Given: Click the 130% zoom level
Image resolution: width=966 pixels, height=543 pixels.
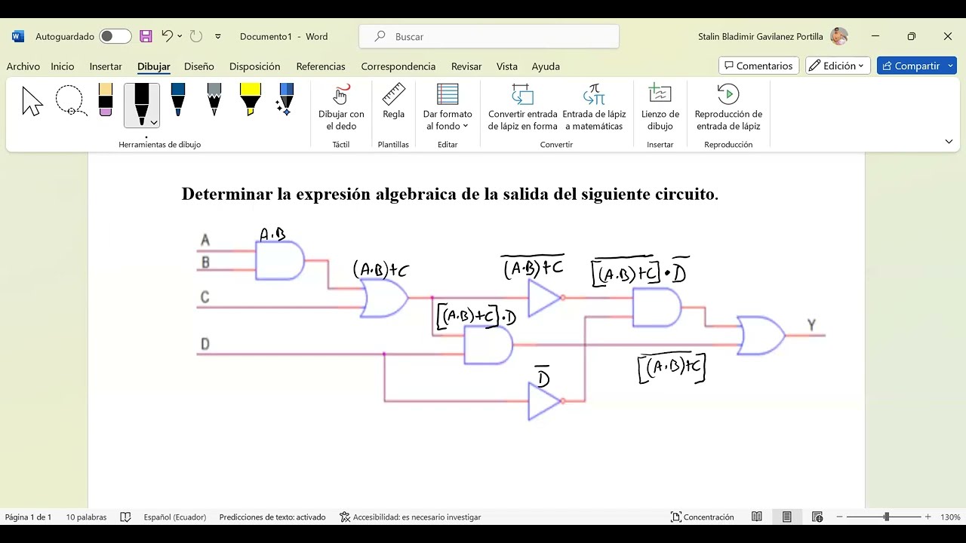Looking at the screenshot, I should (x=950, y=517).
